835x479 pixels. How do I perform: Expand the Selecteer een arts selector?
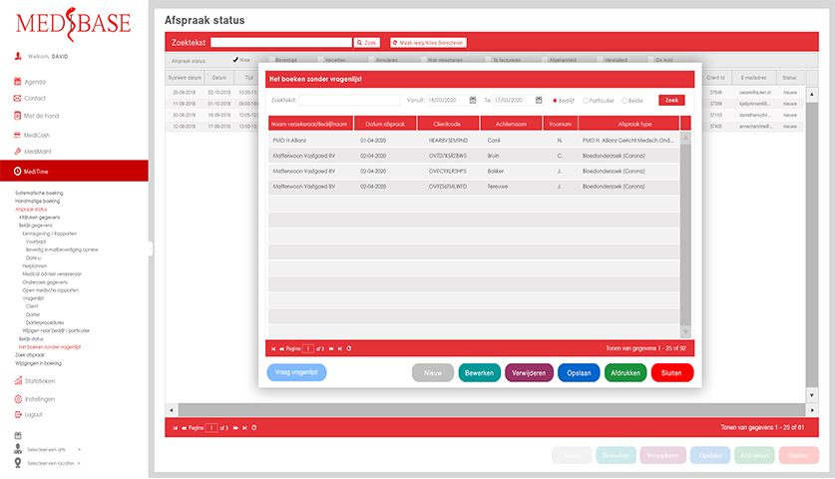tap(79, 449)
